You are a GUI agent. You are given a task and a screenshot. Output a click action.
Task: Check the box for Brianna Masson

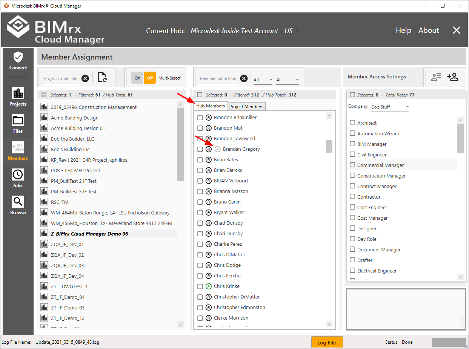tap(200, 191)
